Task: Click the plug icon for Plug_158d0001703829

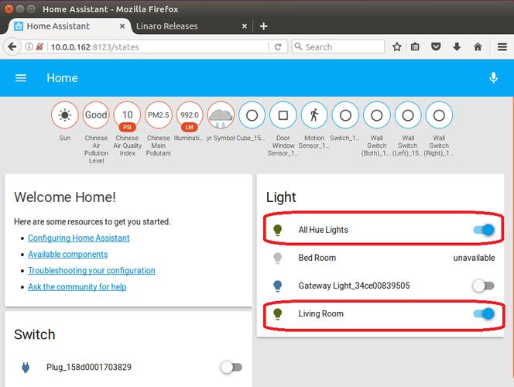Action: (x=26, y=368)
